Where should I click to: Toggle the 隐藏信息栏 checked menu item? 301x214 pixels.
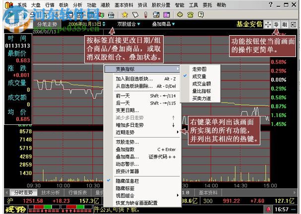tap(142, 181)
